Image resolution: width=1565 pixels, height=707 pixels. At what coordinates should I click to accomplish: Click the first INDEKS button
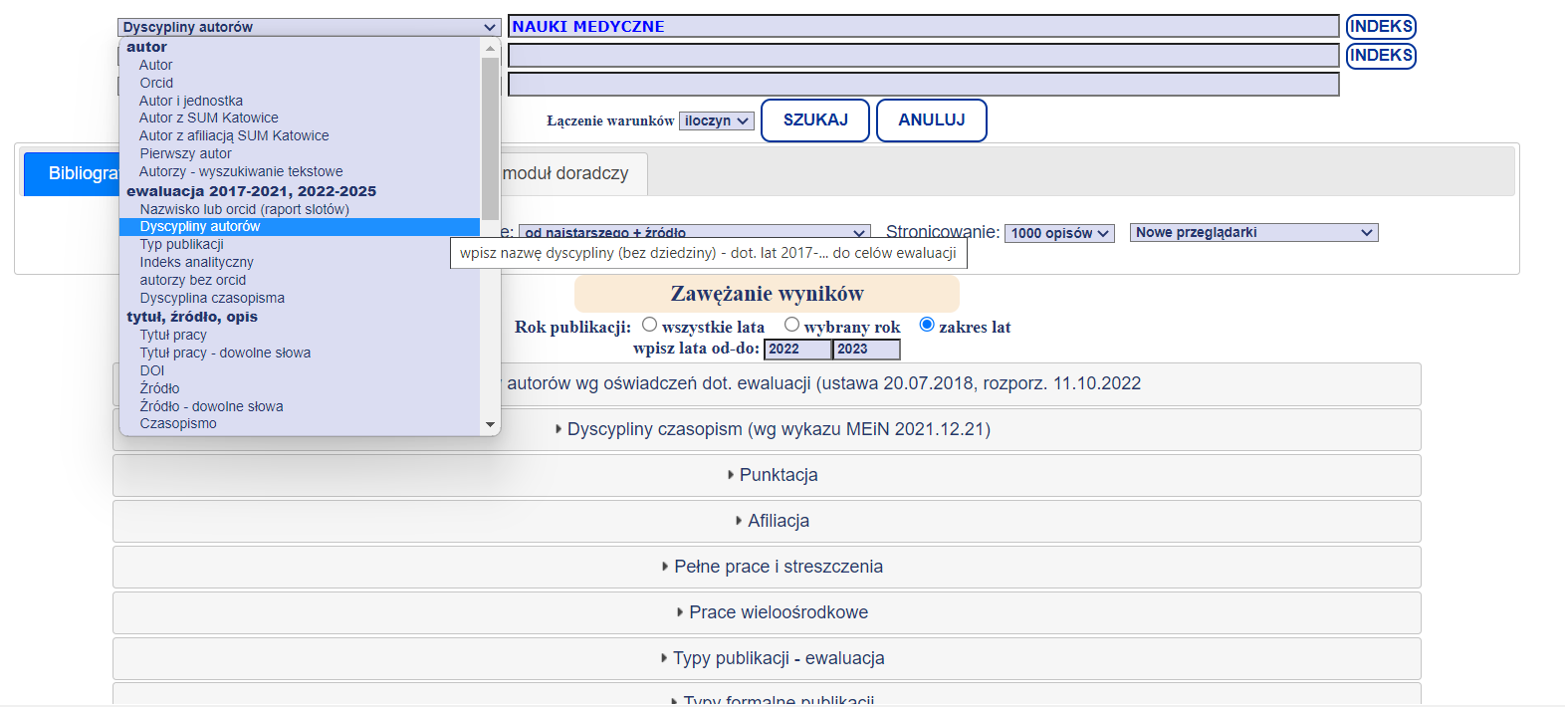1380,27
